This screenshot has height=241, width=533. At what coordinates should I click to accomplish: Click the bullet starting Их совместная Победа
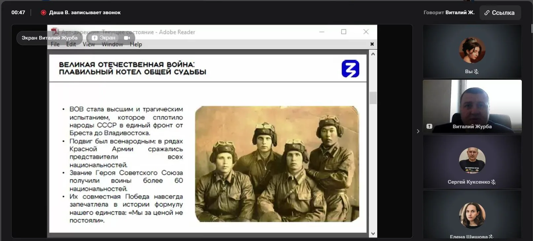point(126,208)
